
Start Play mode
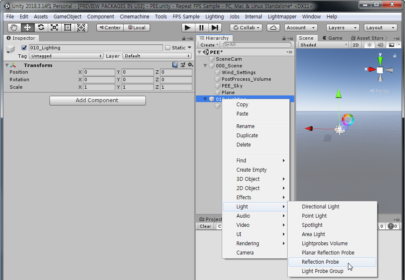[x=188, y=28]
